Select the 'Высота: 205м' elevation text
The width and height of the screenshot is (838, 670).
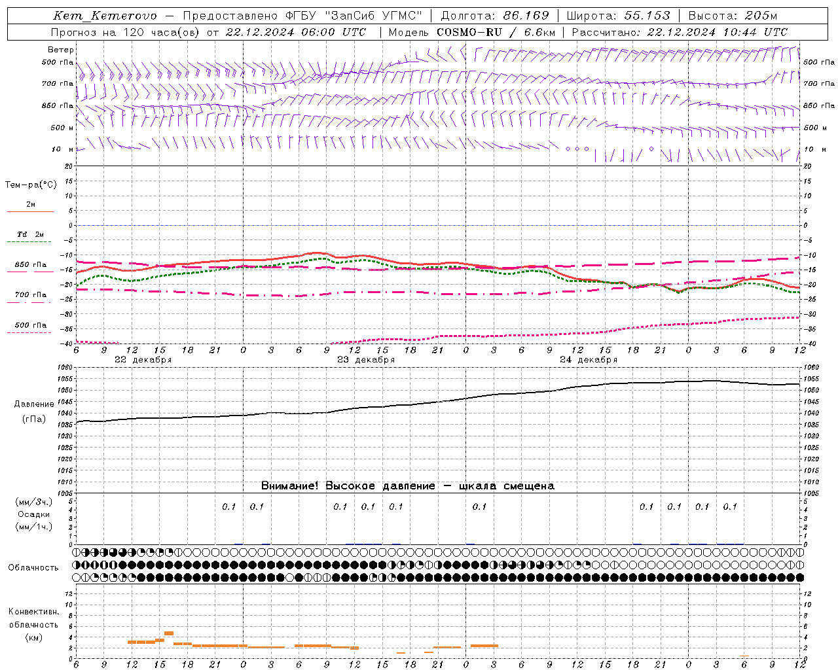(733, 16)
